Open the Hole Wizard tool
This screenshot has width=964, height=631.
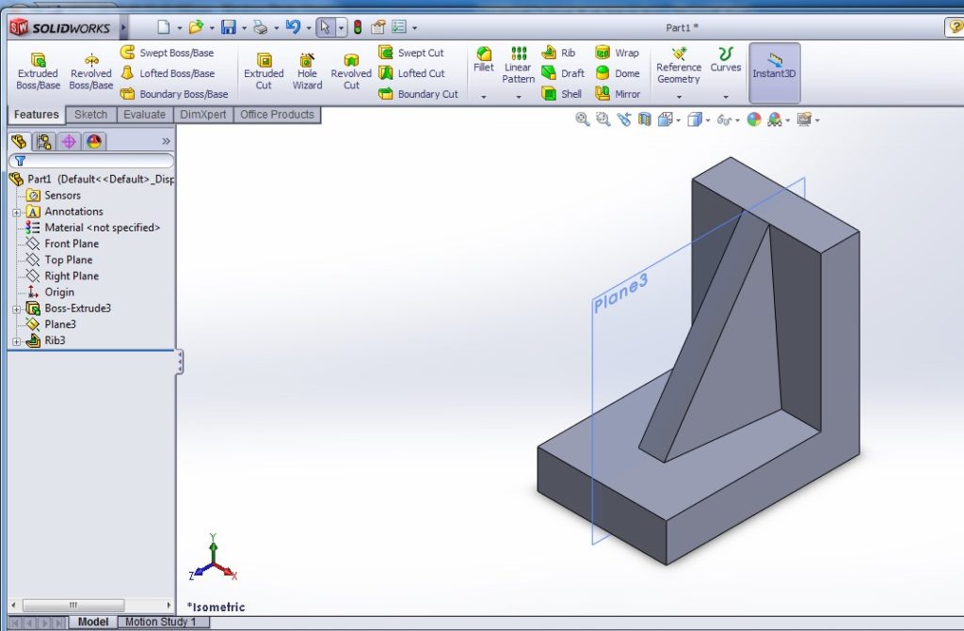coord(307,71)
